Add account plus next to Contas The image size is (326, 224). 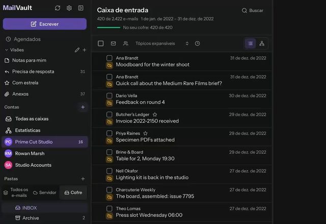pyautogui.click(x=83, y=107)
